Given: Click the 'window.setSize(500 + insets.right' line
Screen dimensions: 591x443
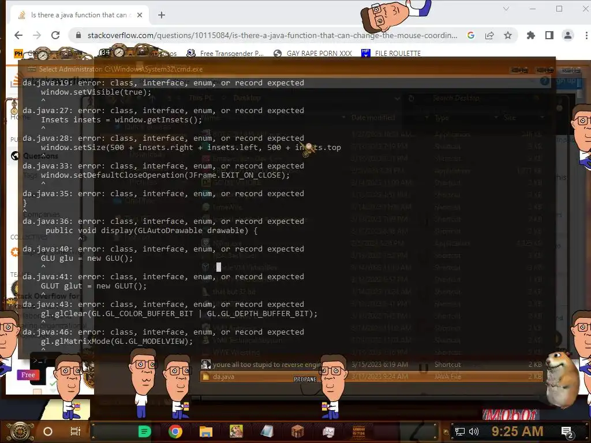Looking at the screenshot, I should point(190,147).
